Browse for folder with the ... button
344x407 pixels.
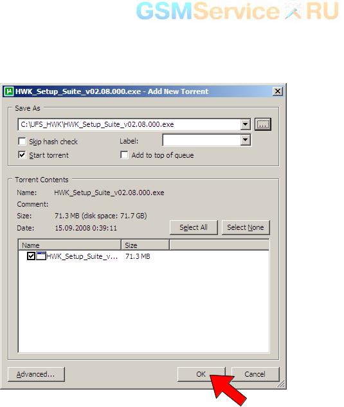tap(263, 124)
